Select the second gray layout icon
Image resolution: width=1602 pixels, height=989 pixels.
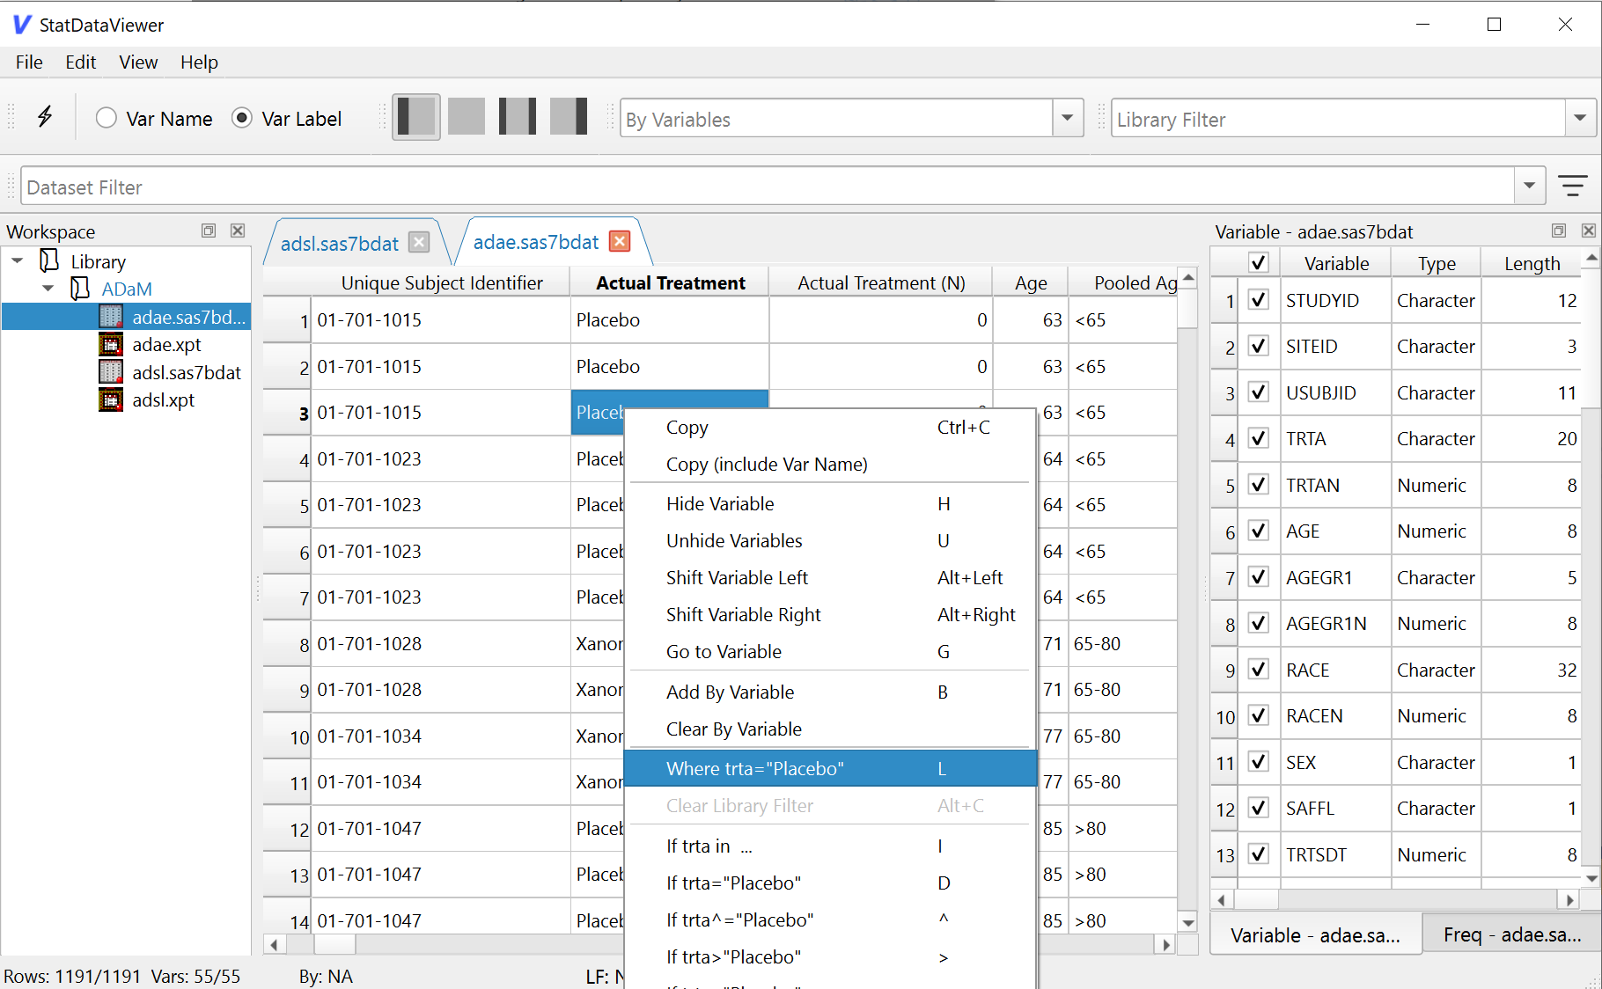point(467,117)
